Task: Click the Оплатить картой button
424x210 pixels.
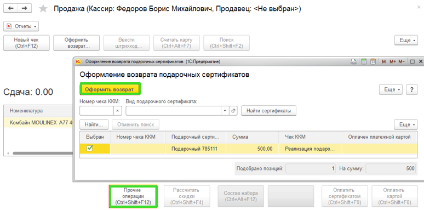Action: (x=395, y=196)
